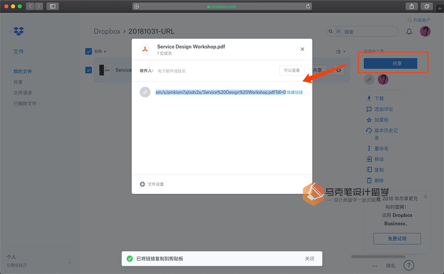This screenshot has height=274, width=444.
Task: Click the PDF file icon in dialog header
Action: tap(145, 50)
